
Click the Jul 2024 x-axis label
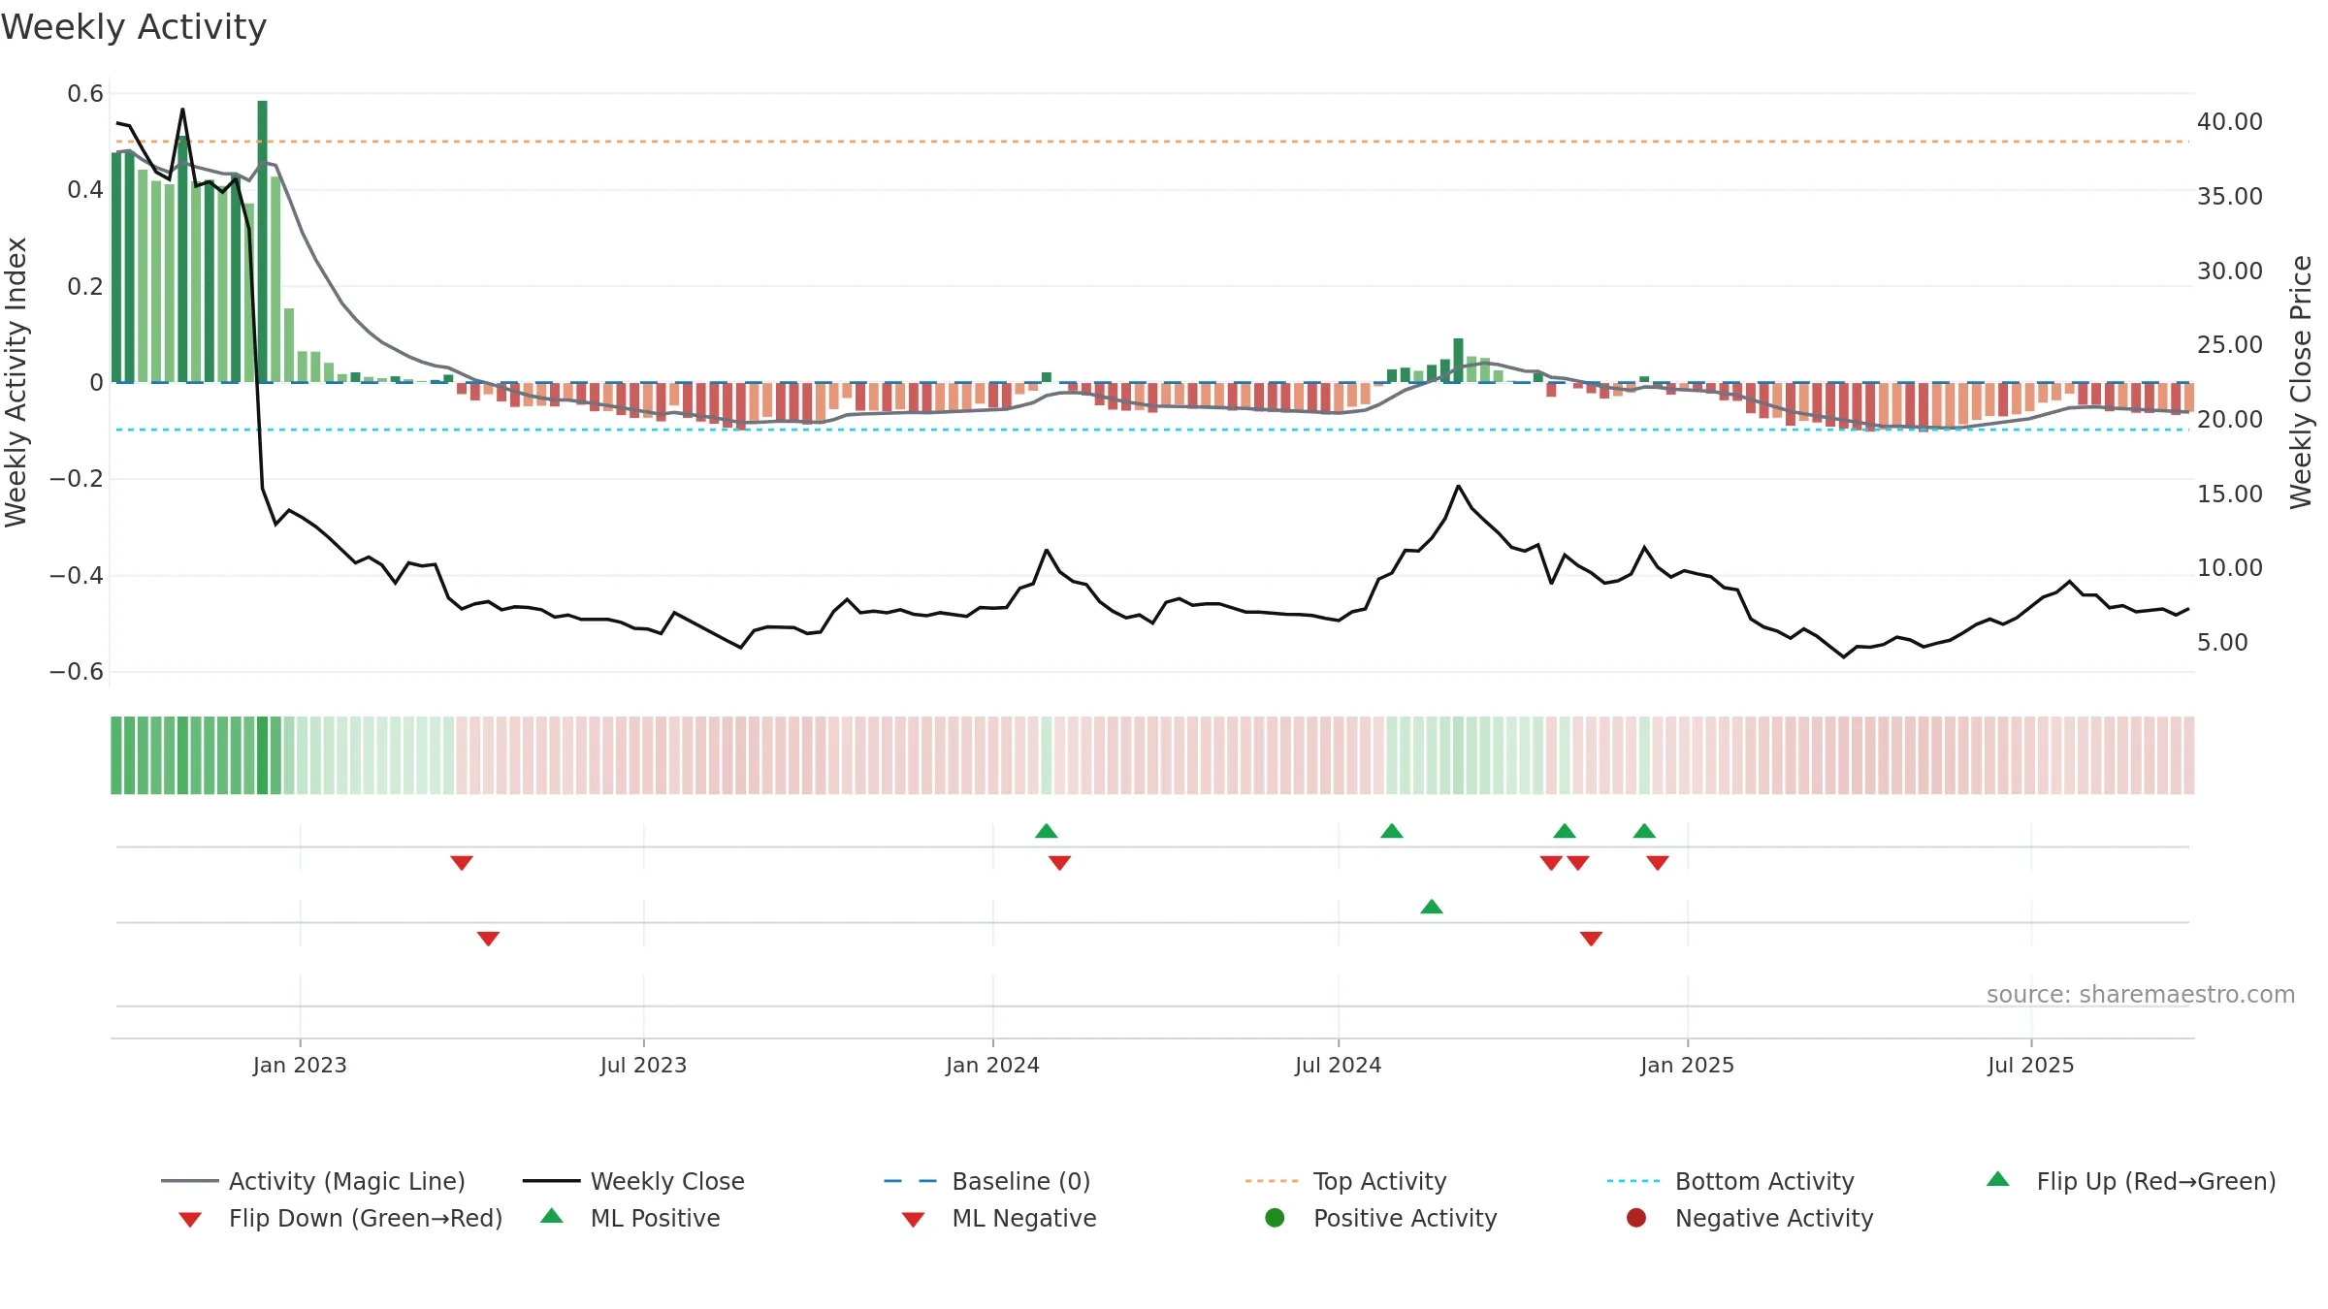1338,1065
